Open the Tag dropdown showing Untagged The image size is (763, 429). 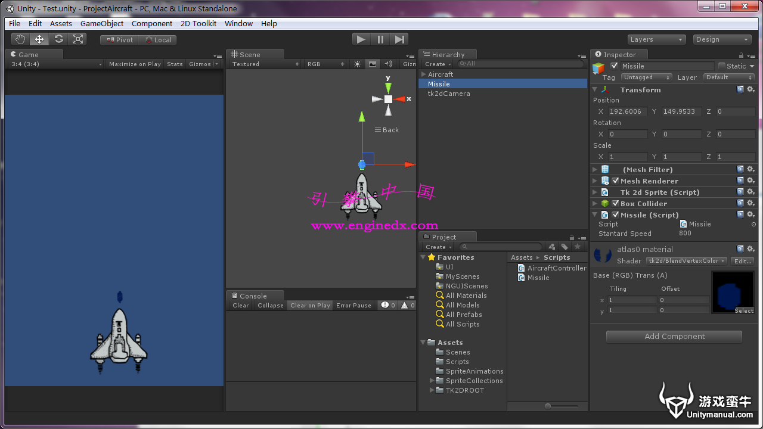coord(646,77)
